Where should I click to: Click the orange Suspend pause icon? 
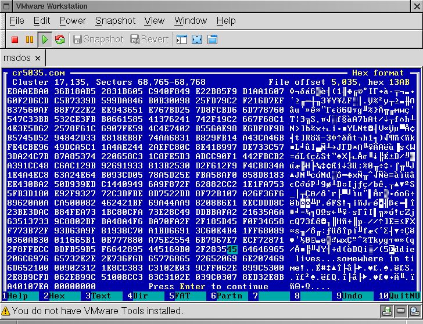30,39
